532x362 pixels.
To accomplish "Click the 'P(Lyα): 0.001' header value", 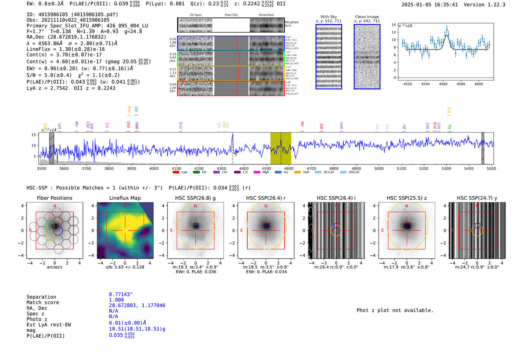I will click(x=165, y=4).
